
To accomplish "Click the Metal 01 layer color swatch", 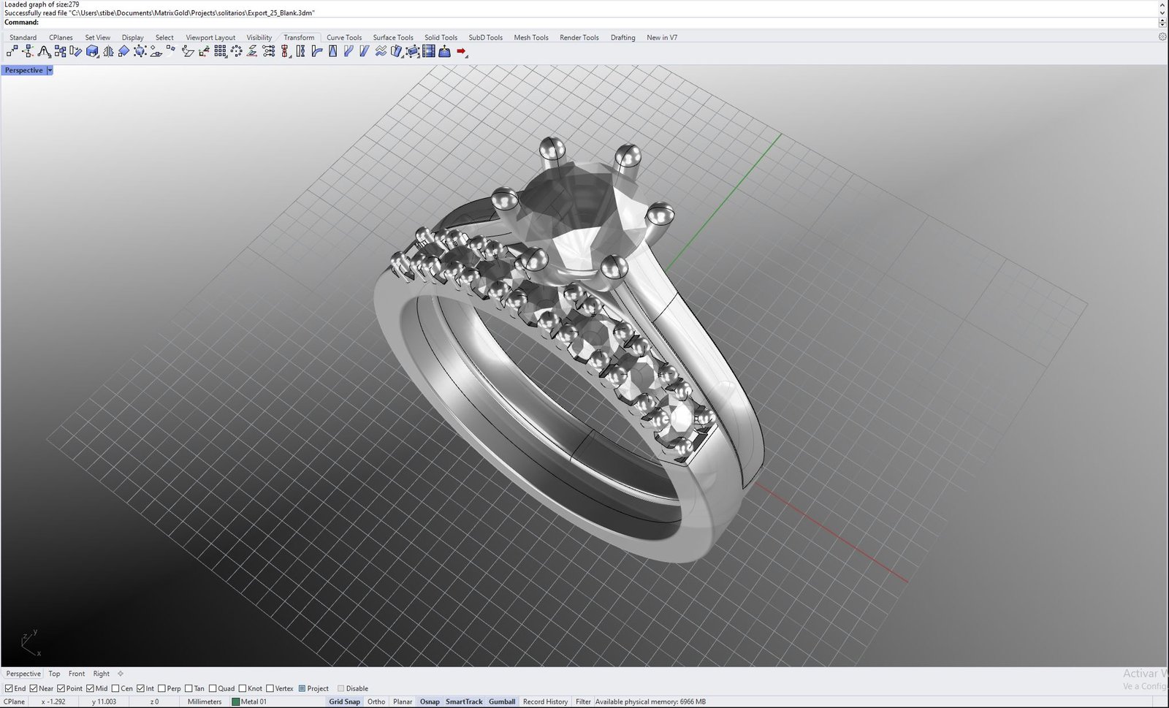I will (x=235, y=701).
